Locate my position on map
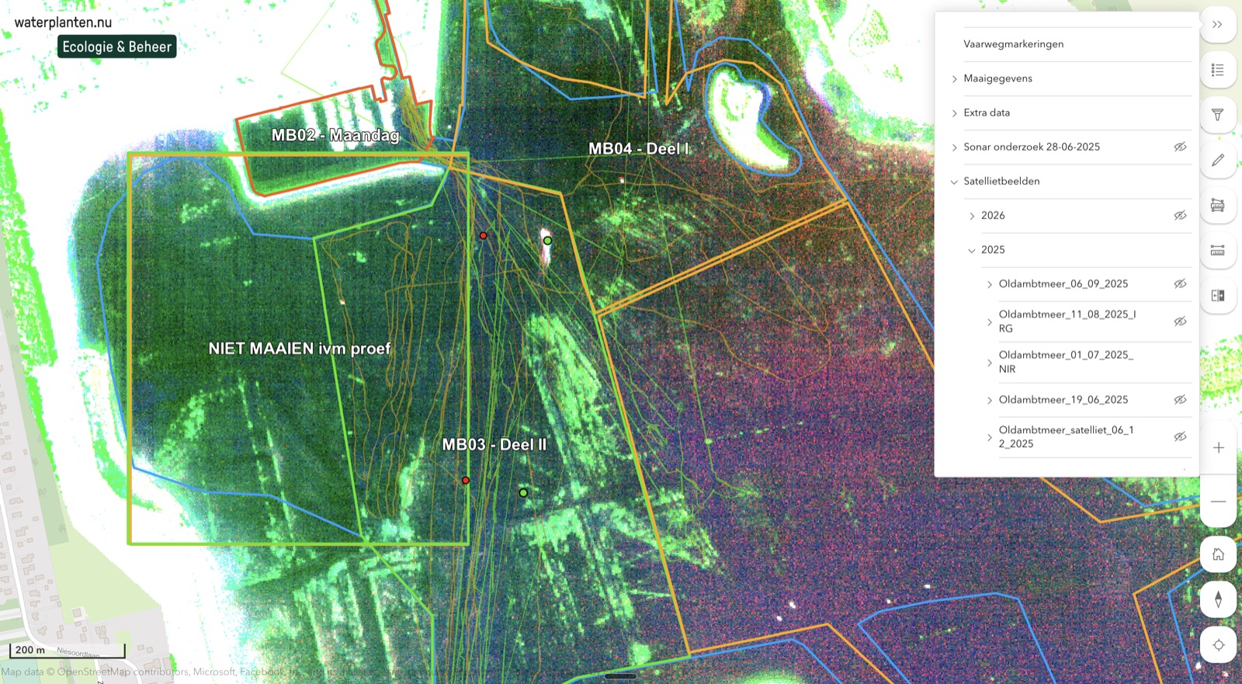 point(1218,644)
